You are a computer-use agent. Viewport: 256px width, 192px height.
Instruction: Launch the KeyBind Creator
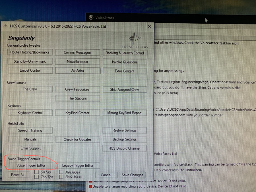point(78,113)
